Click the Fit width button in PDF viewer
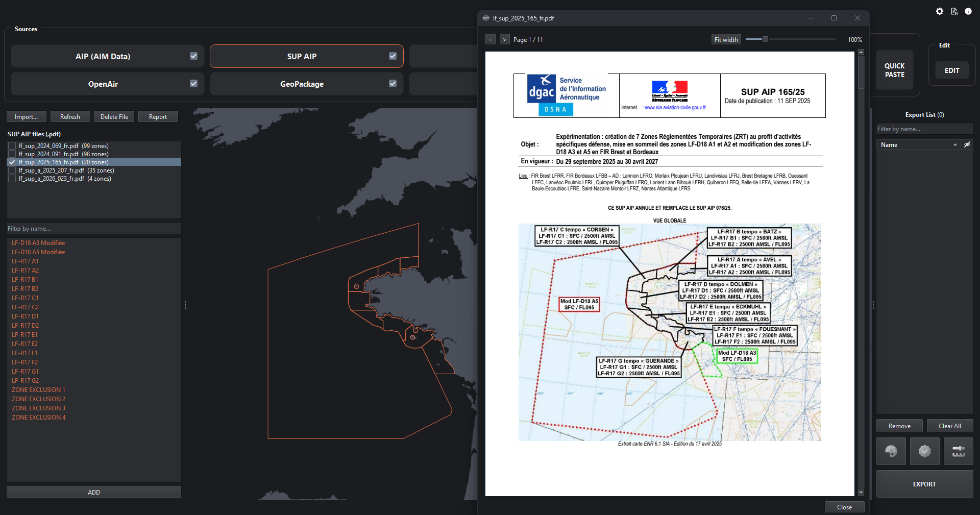The image size is (980, 515). coord(726,39)
